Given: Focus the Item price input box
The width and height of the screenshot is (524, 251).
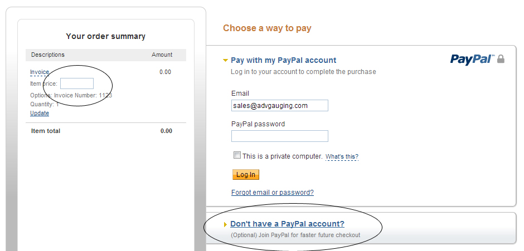Looking at the screenshot, I should pyautogui.click(x=77, y=83).
